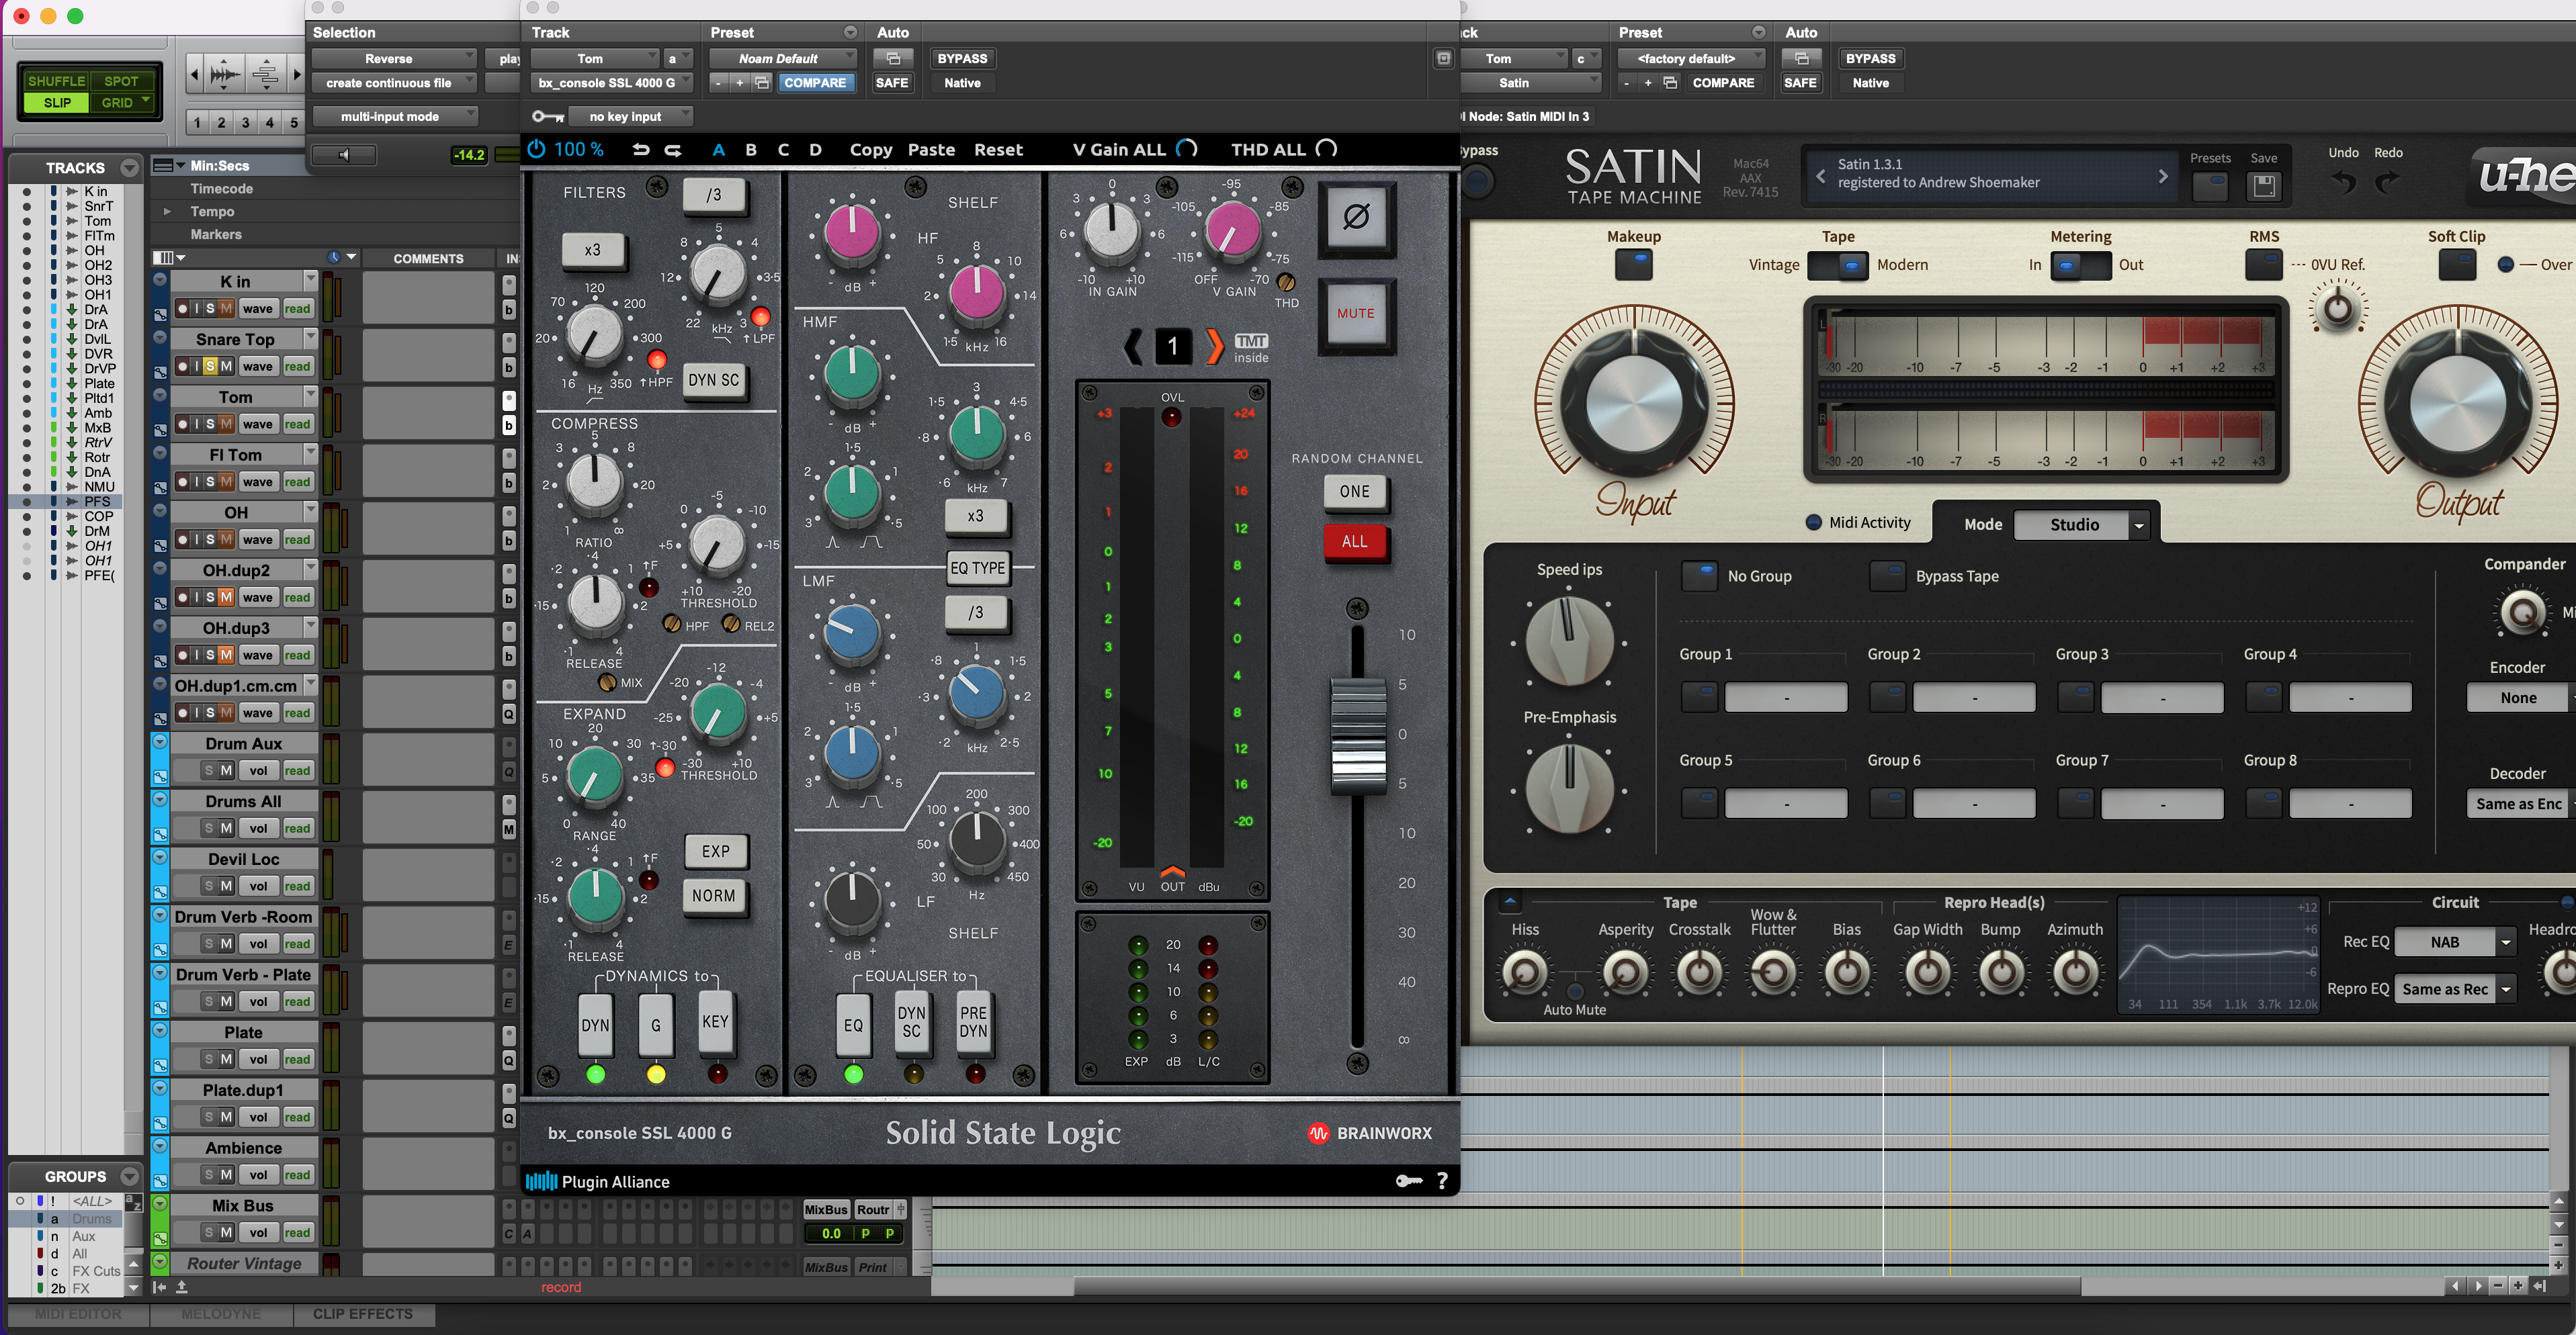Viewport: 2576px width, 1335px height.
Task: Click Copy in the bx_console toolbar
Action: 870,150
